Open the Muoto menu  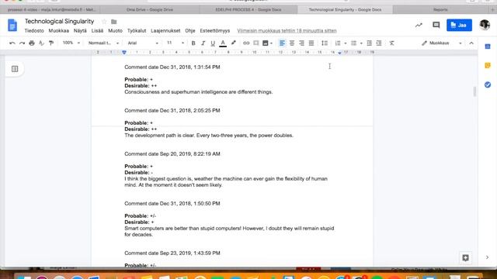(x=115, y=31)
